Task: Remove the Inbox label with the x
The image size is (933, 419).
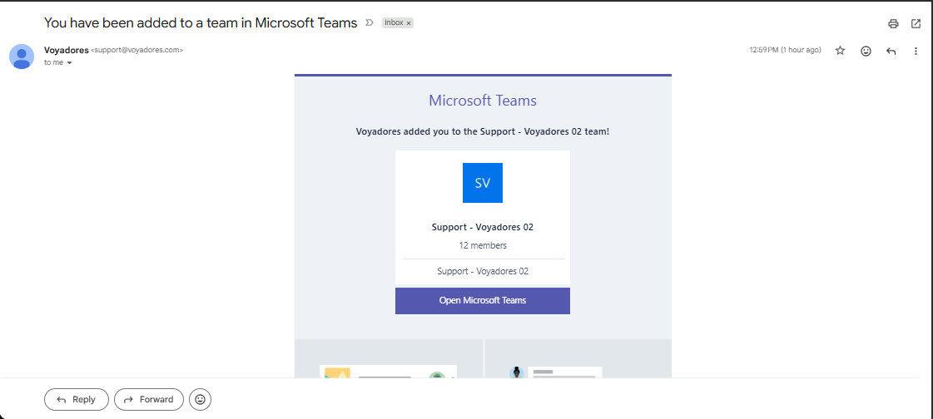Action: point(409,23)
